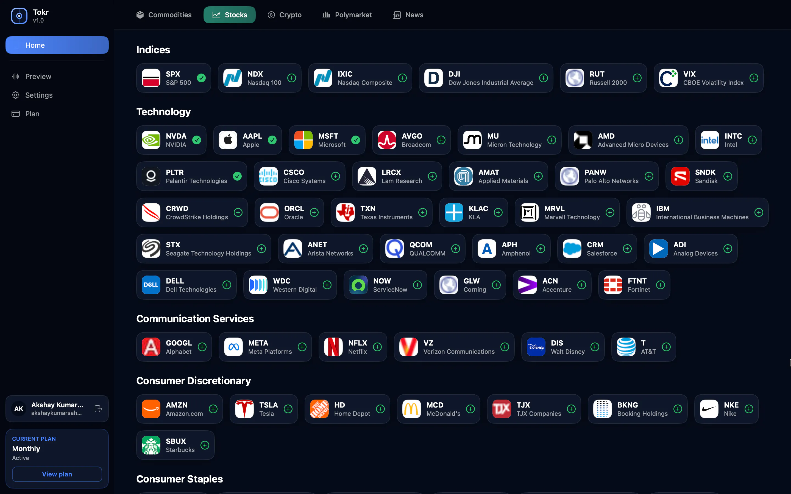Click the Intel logo icon
The height and width of the screenshot is (494, 791).
point(710,140)
